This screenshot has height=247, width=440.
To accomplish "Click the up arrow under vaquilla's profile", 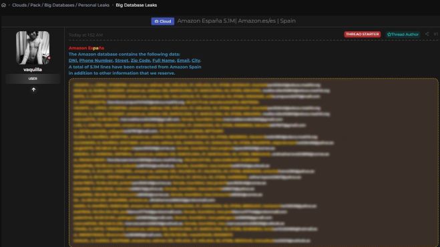I will pos(33,89).
